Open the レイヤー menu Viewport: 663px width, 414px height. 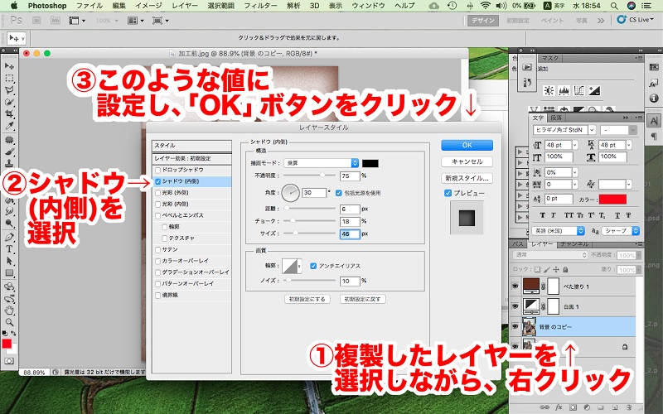(185, 6)
